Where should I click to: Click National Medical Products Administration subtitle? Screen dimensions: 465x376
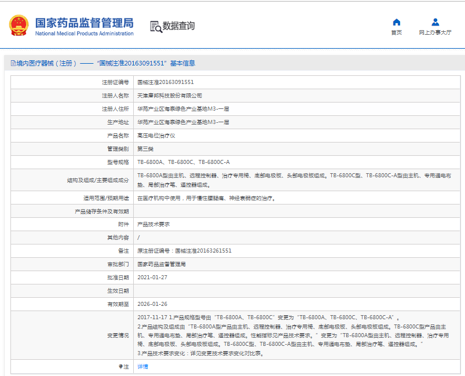point(84,34)
